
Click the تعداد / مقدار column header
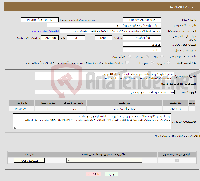[48, 103]
